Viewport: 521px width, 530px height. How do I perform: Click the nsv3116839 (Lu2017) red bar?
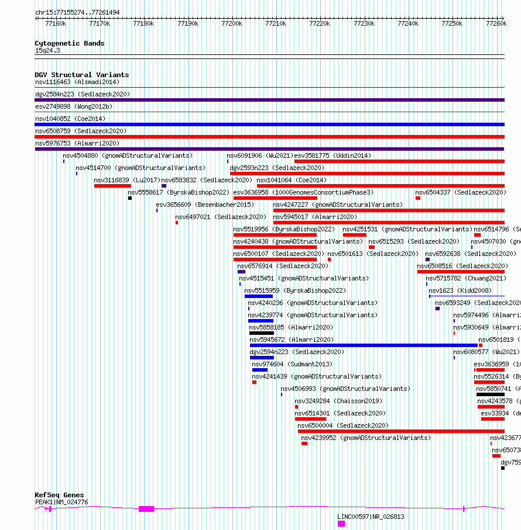[x=113, y=186]
